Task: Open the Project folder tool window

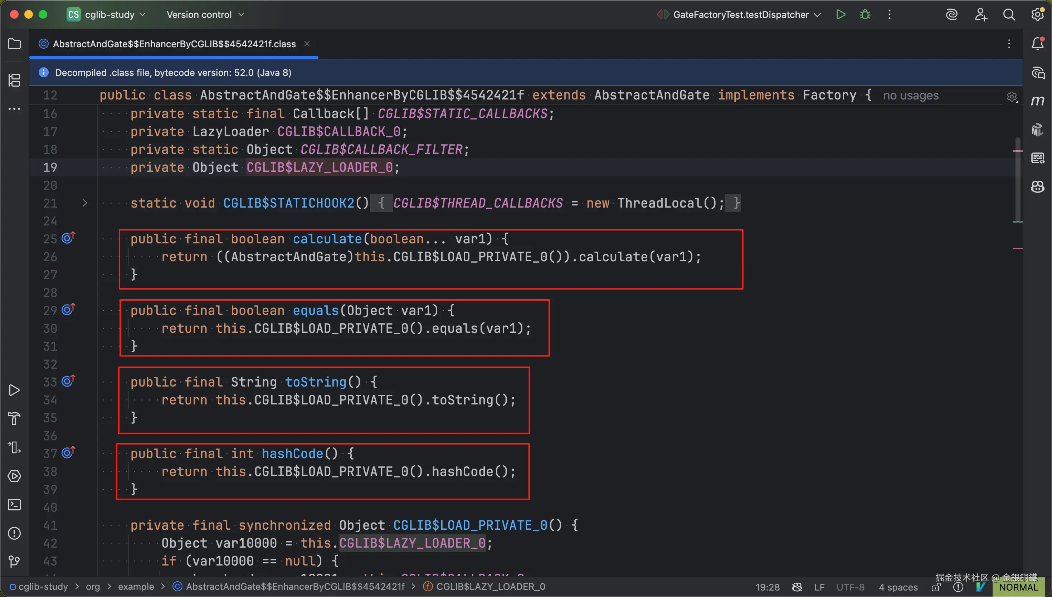Action: coord(14,44)
